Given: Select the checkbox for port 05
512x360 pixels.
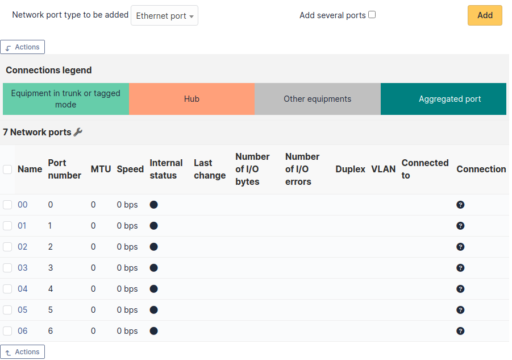Looking at the screenshot, I should coord(7,310).
